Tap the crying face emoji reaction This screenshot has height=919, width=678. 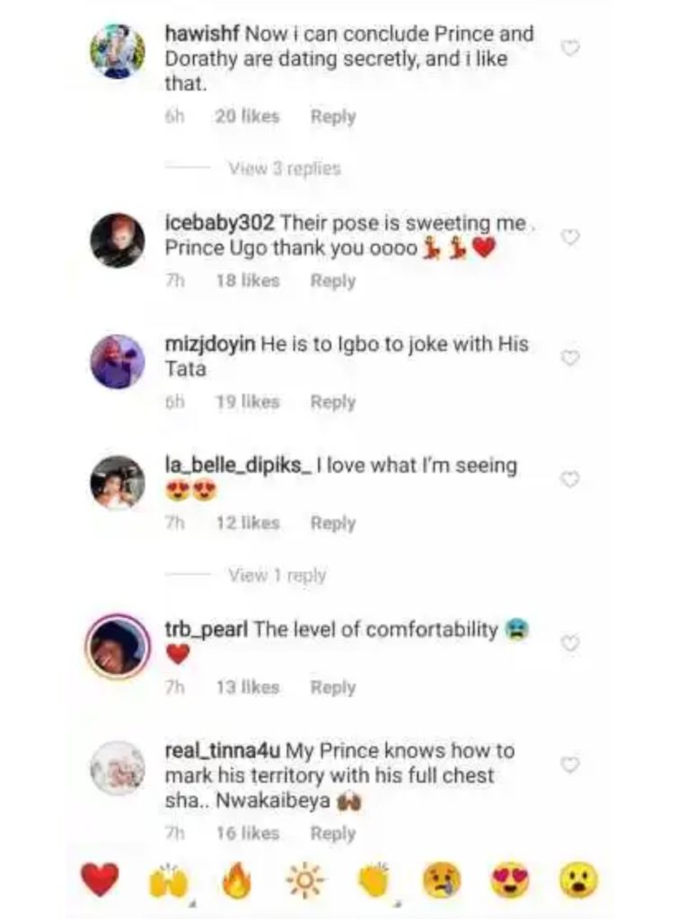[x=444, y=880]
